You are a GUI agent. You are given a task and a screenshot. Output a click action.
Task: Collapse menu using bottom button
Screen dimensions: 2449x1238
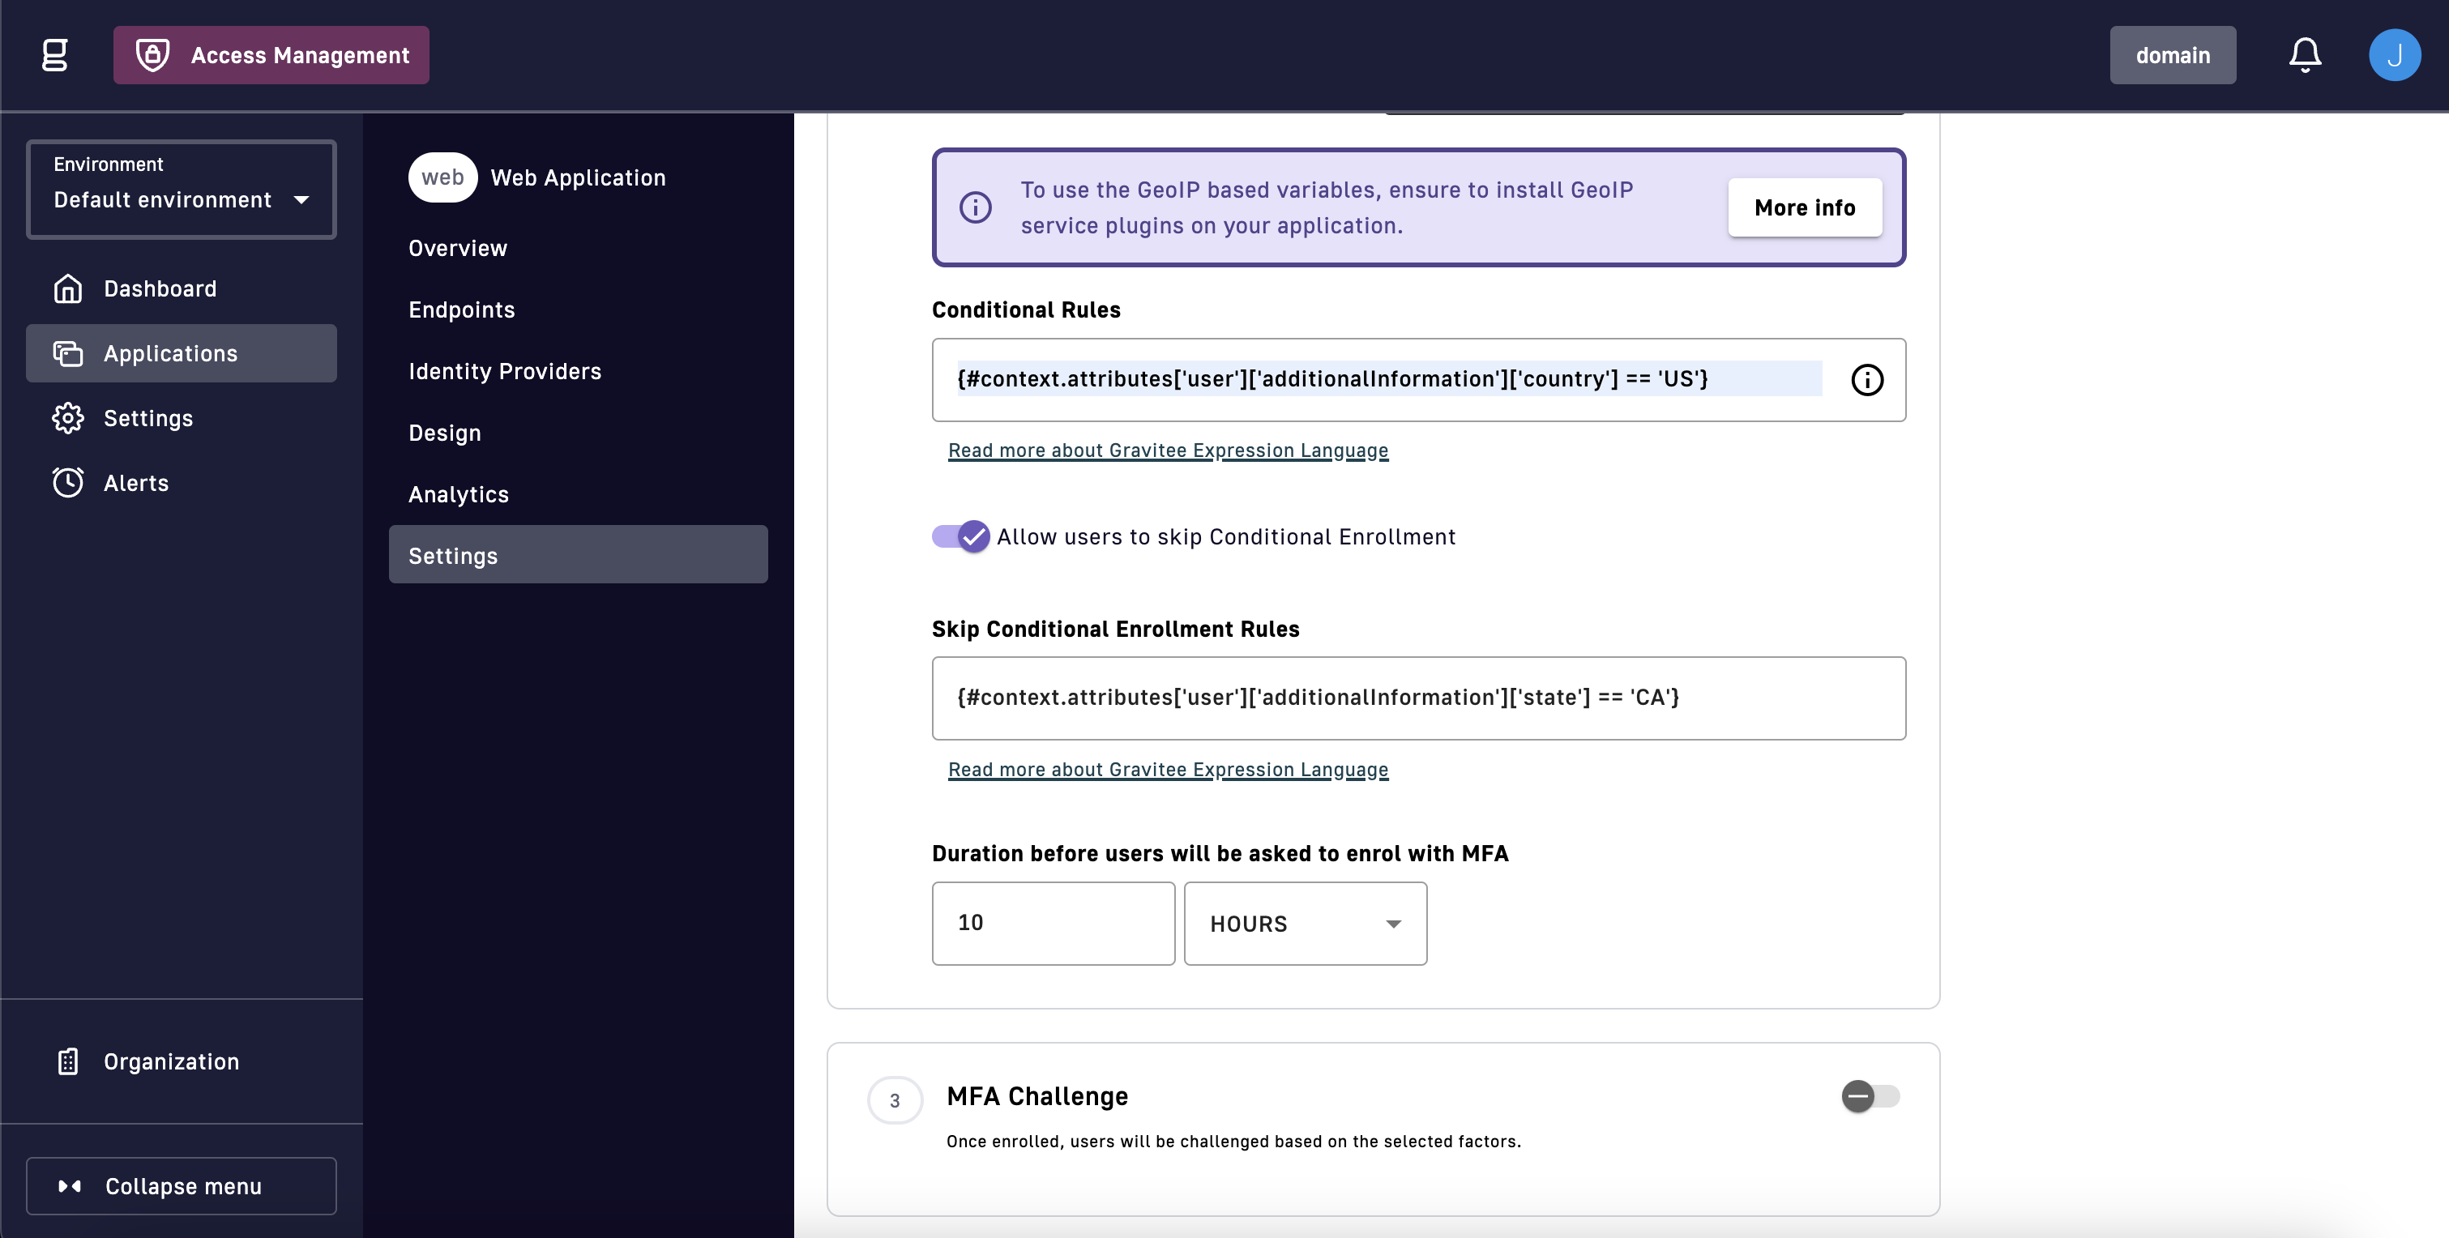(181, 1185)
